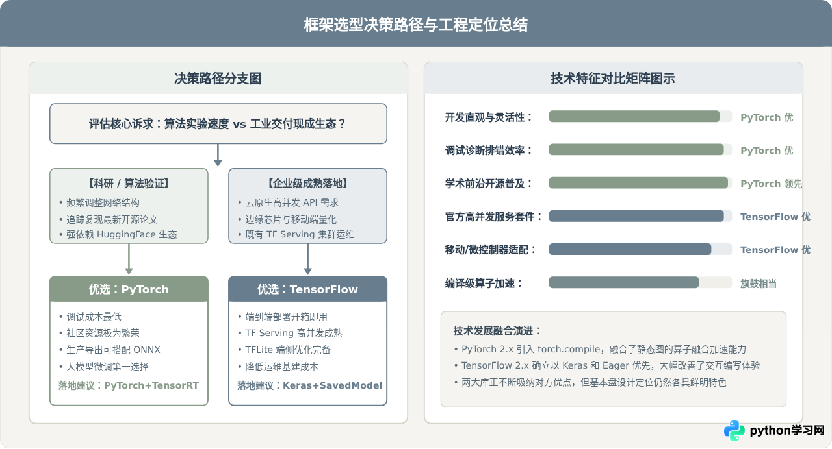Click the bullet 调试成本最低

pyautogui.click(x=90, y=317)
